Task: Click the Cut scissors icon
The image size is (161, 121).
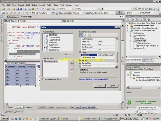Action: (26, 9)
